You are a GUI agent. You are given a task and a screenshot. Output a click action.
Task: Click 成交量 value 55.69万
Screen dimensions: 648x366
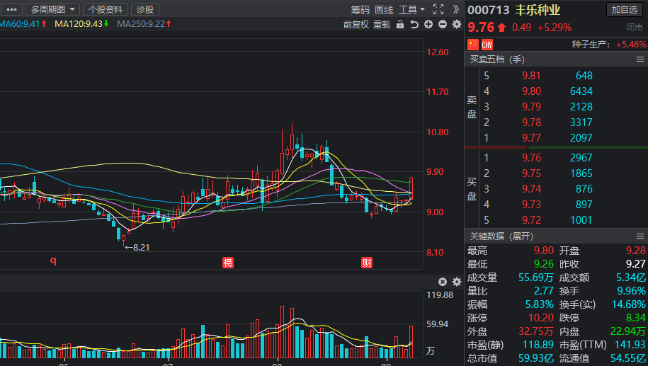coord(535,278)
